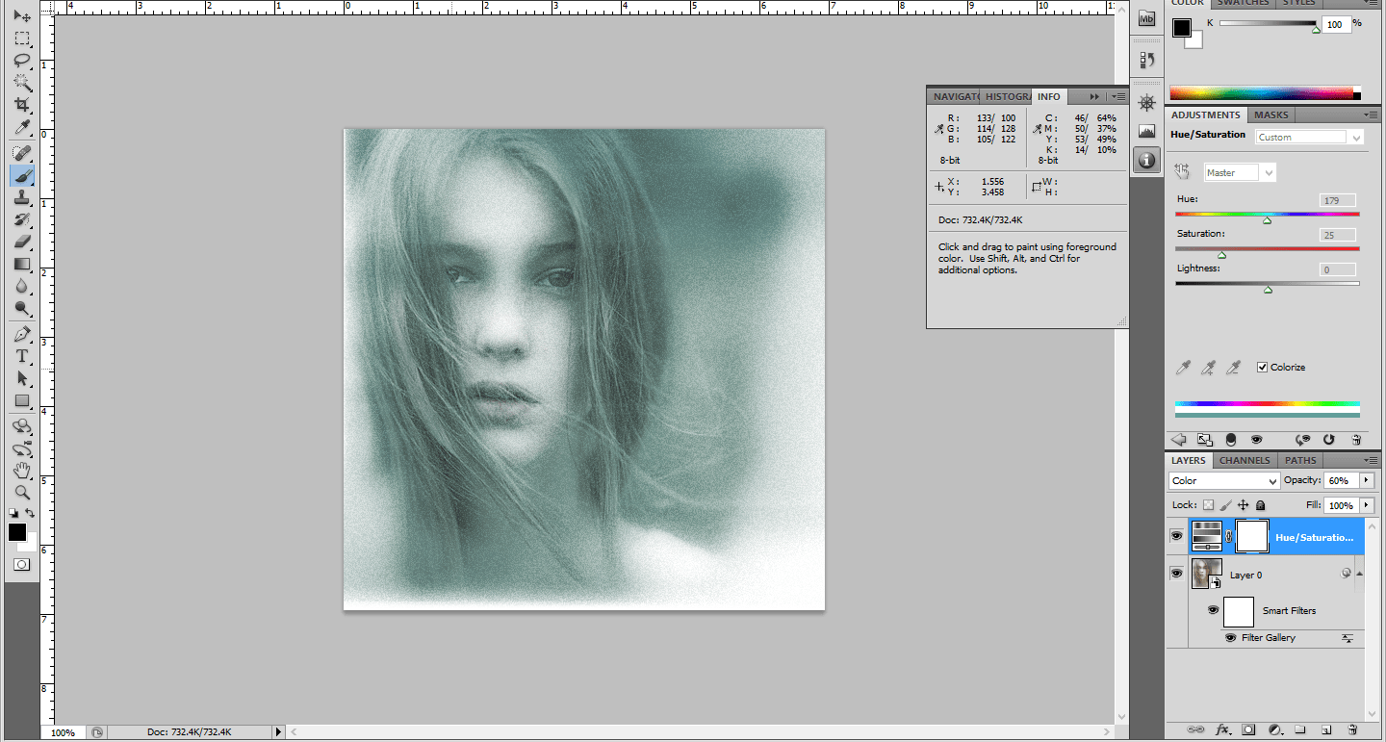
Task: Click the Info panel icon
Action: [1146, 160]
